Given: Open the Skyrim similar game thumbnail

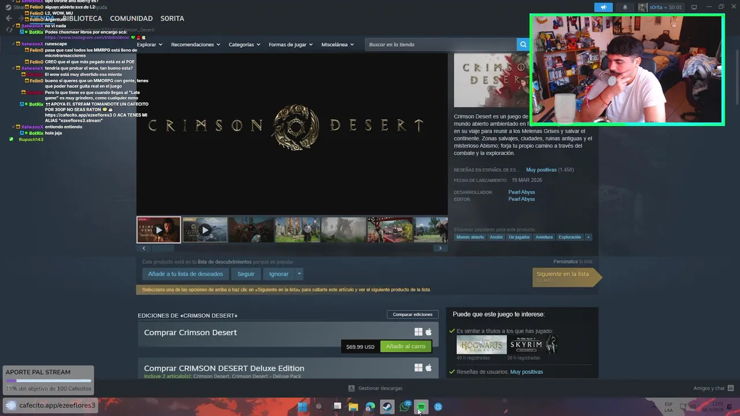Looking at the screenshot, I should click(533, 345).
